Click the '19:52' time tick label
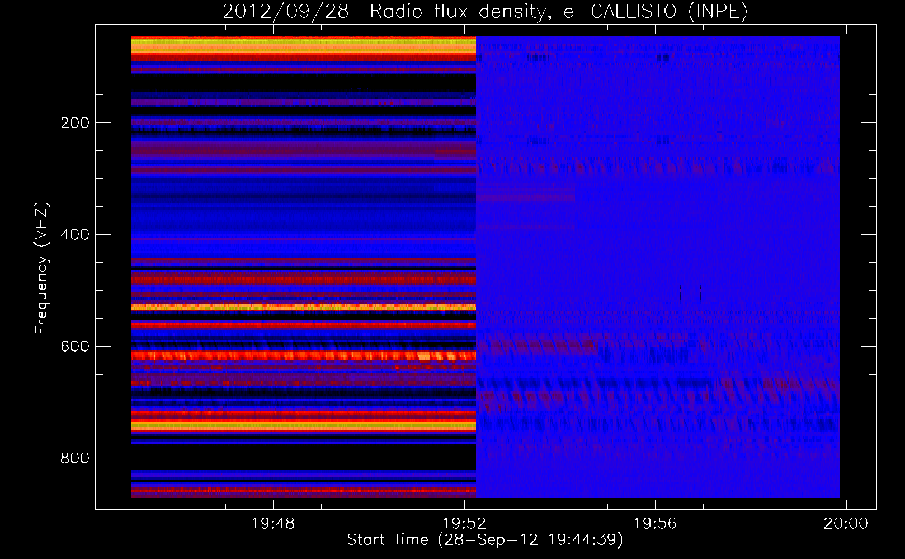The width and height of the screenshot is (905, 559). [464, 524]
